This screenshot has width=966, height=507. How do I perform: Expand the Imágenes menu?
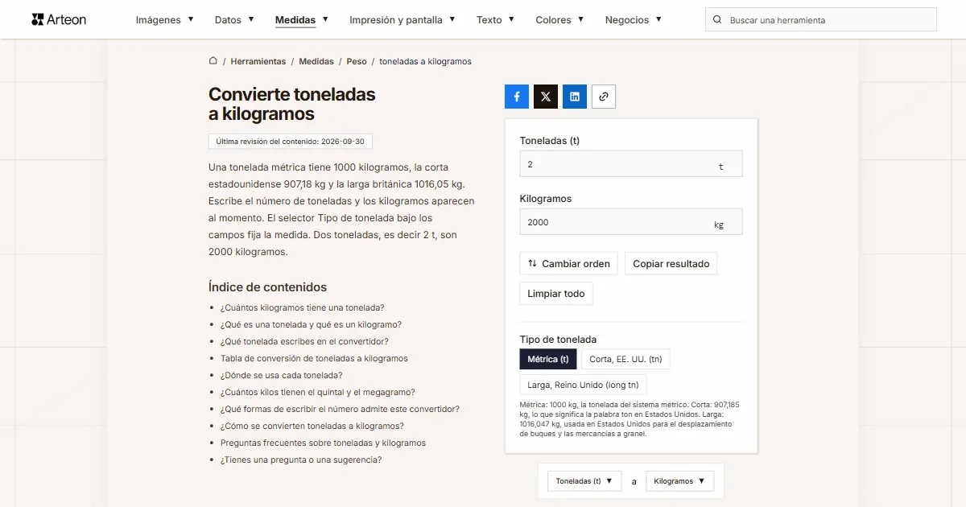click(164, 19)
